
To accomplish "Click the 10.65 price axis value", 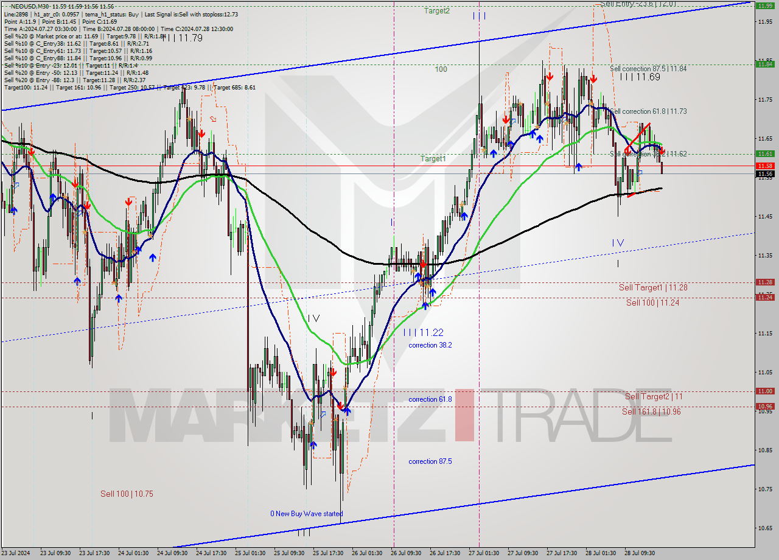I will coord(766,528).
